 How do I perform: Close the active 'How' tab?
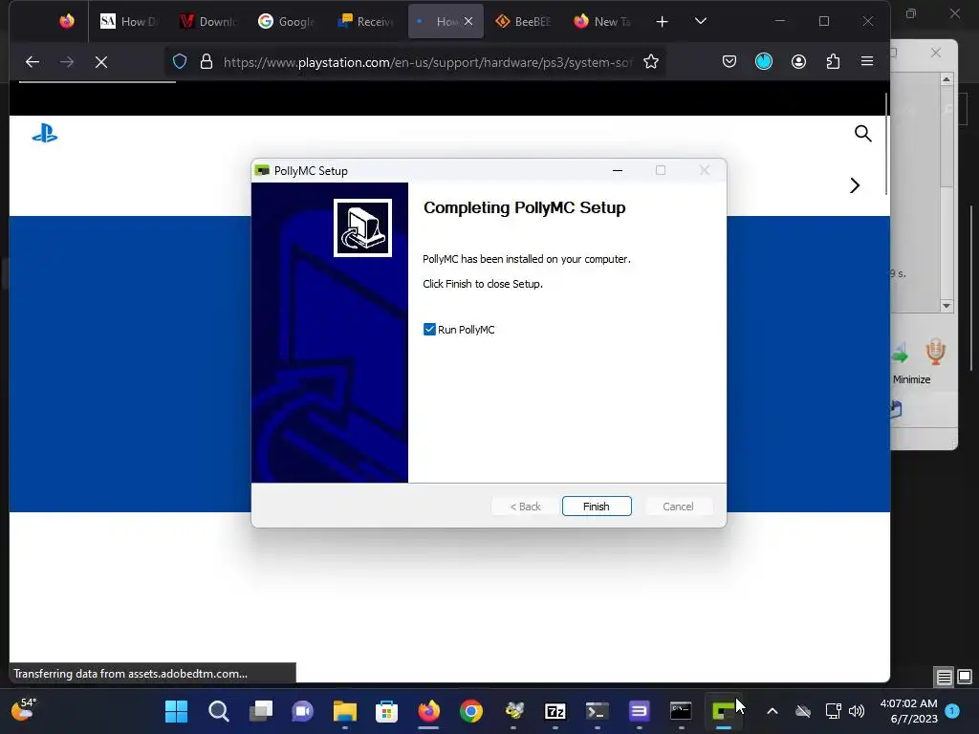tap(468, 21)
